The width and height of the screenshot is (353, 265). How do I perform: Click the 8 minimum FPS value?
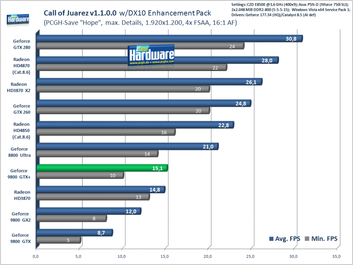tap(94, 219)
